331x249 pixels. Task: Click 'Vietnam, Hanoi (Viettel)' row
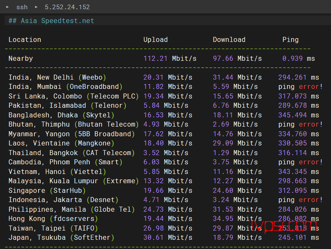pyautogui.click(x=164, y=171)
